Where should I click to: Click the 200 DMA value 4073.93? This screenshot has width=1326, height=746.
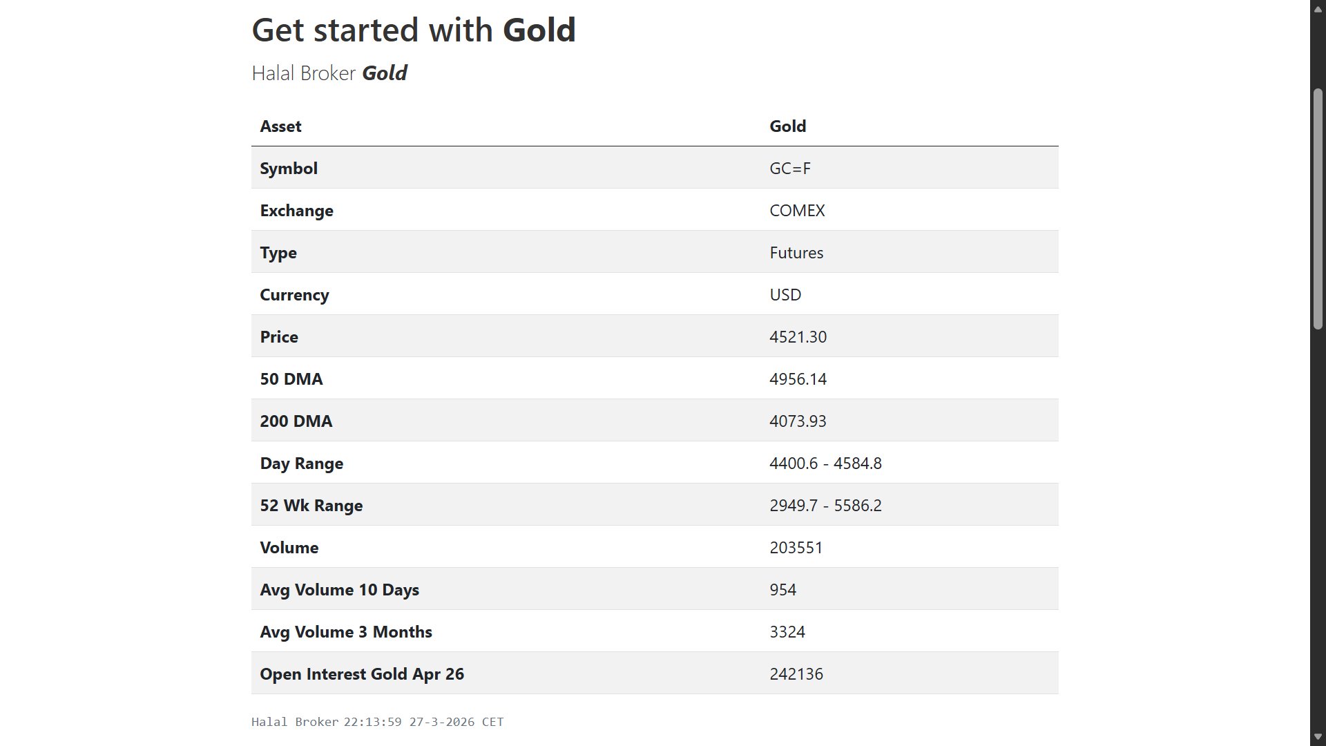tap(798, 421)
